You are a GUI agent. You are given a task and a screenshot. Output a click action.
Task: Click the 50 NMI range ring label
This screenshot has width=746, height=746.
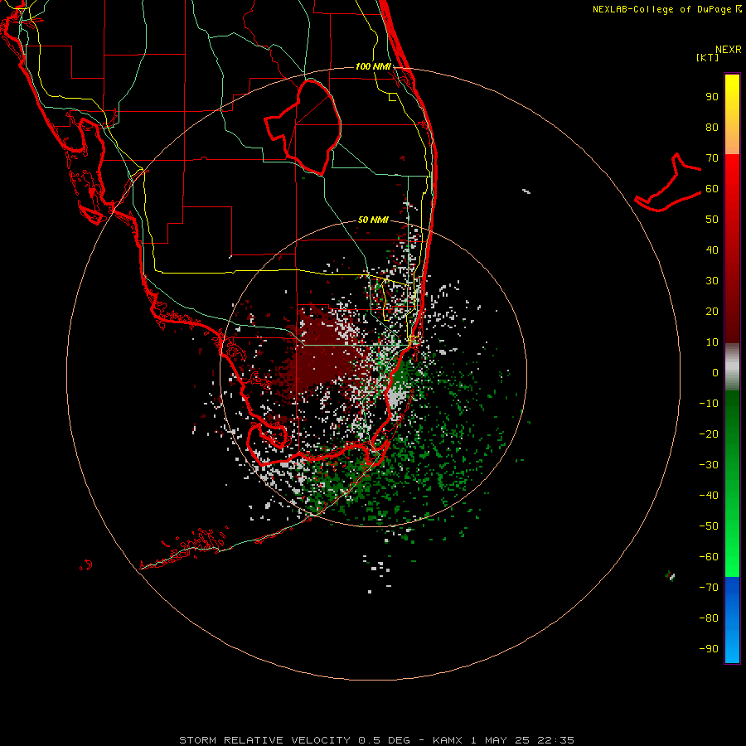(x=373, y=220)
